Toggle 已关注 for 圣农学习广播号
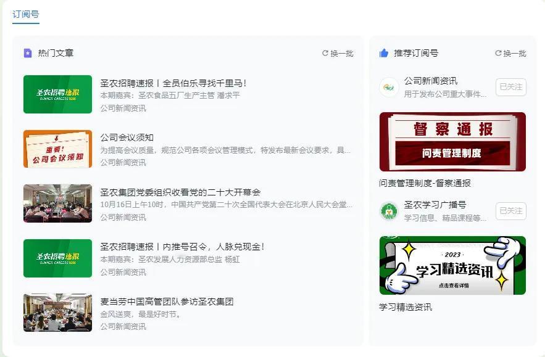The width and height of the screenshot is (545, 357). coord(510,211)
